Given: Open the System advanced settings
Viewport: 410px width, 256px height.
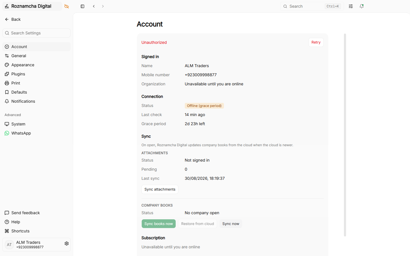Looking at the screenshot, I should (x=36, y=124).
